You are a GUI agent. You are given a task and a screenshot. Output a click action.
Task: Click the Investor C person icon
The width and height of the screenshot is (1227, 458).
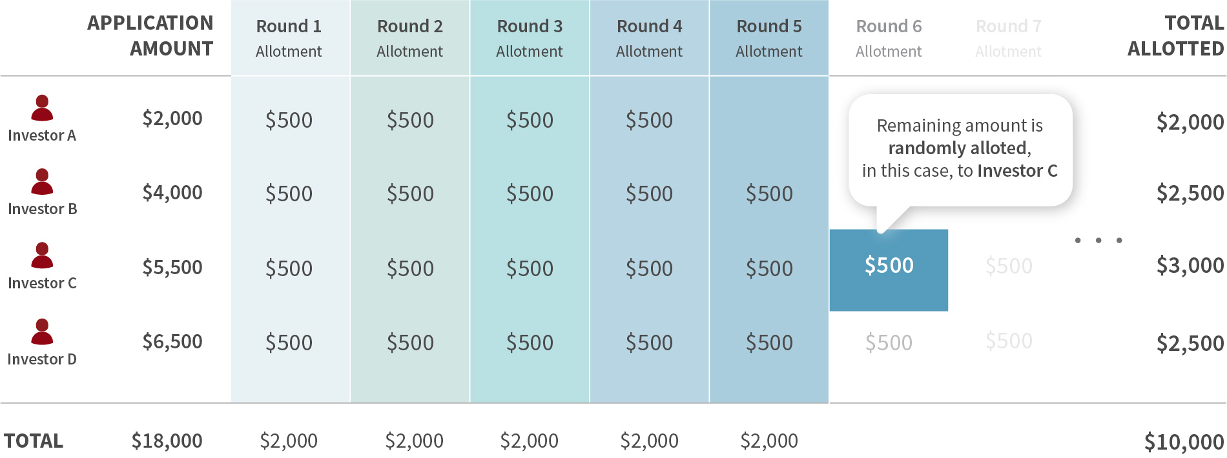coord(42,255)
